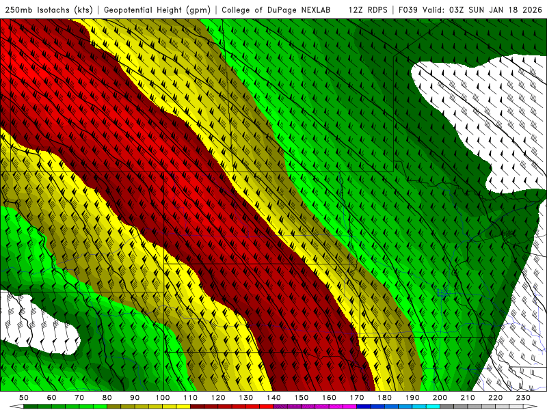Click the '50' legend value

(24, 398)
